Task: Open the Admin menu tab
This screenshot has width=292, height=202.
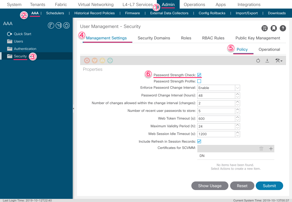Action: (x=168, y=5)
